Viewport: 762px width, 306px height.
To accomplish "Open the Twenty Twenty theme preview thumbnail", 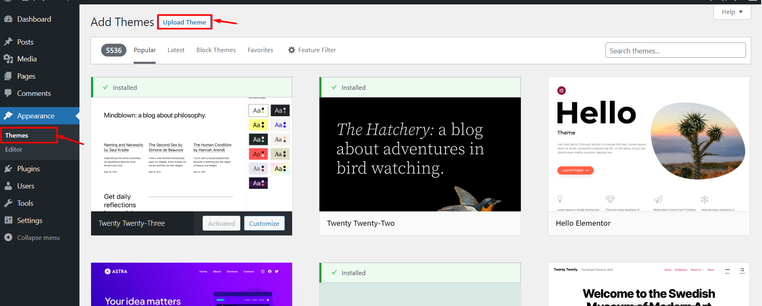I will coord(648,284).
